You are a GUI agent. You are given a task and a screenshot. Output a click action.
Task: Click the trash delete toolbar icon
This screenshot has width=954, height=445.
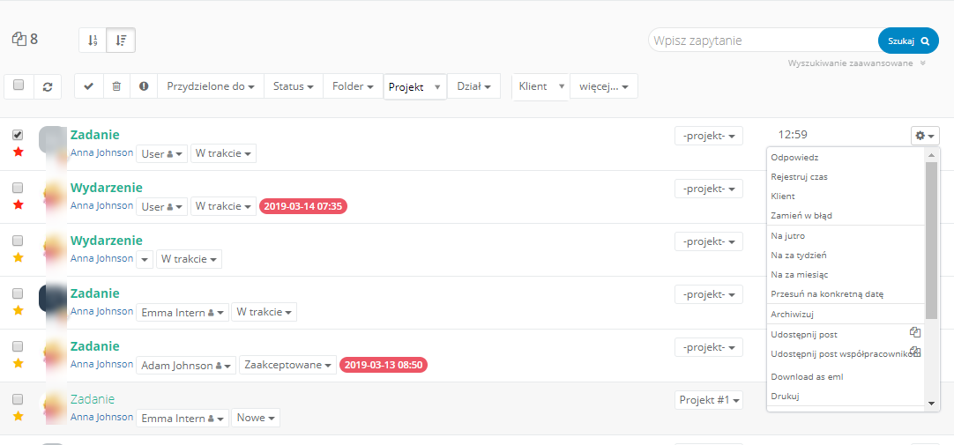[116, 86]
